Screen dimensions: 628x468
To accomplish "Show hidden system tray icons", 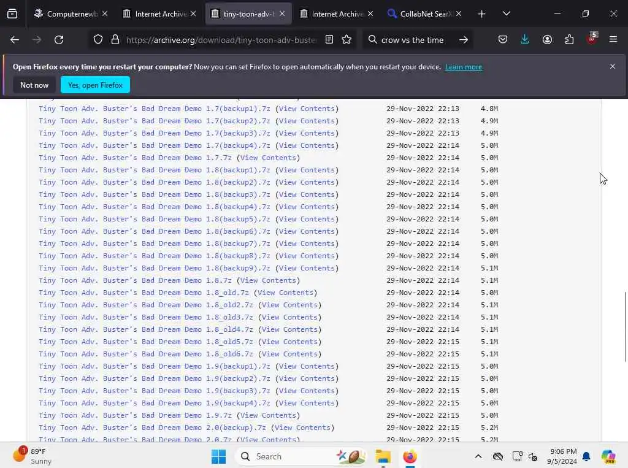I will (478, 456).
